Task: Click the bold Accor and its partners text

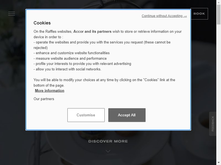Action: (93, 31)
